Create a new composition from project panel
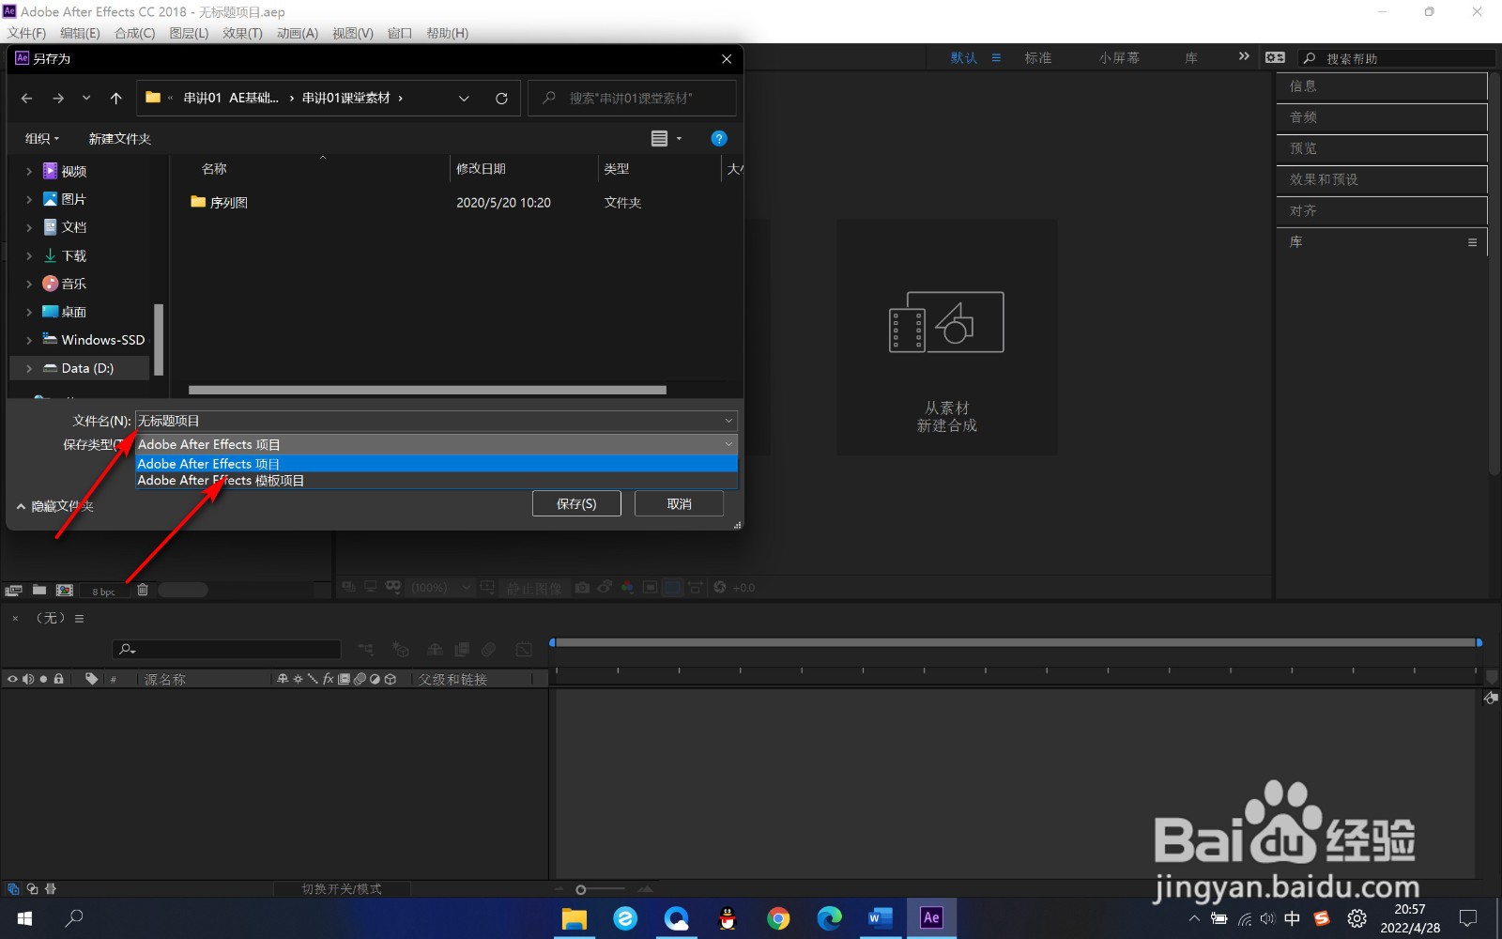Screen dimensions: 1502x939 [x=65, y=590]
